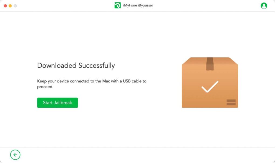Click the red close traffic light
Screen dimensions: 276x163
(5, 5)
